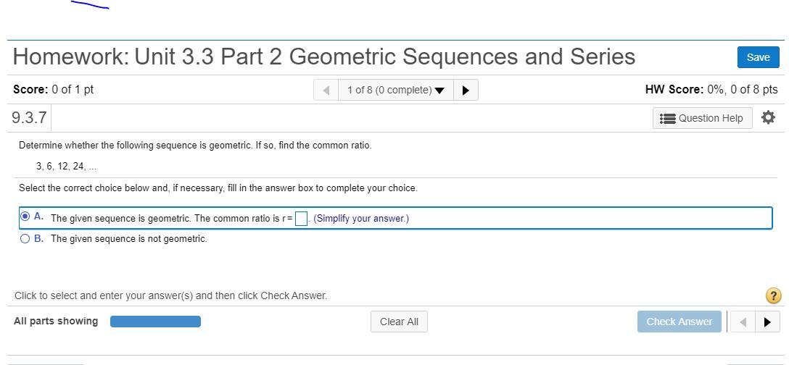
Task: Select option A radio button
Action: (25, 216)
